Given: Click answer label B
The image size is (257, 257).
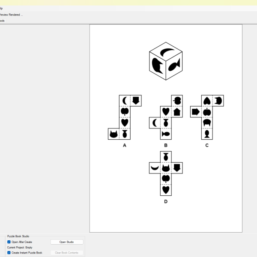Looking at the screenshot, I should click(166, 145).
